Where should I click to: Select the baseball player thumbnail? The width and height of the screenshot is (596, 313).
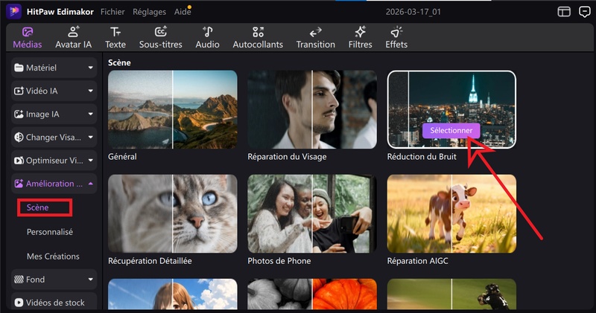451,294
